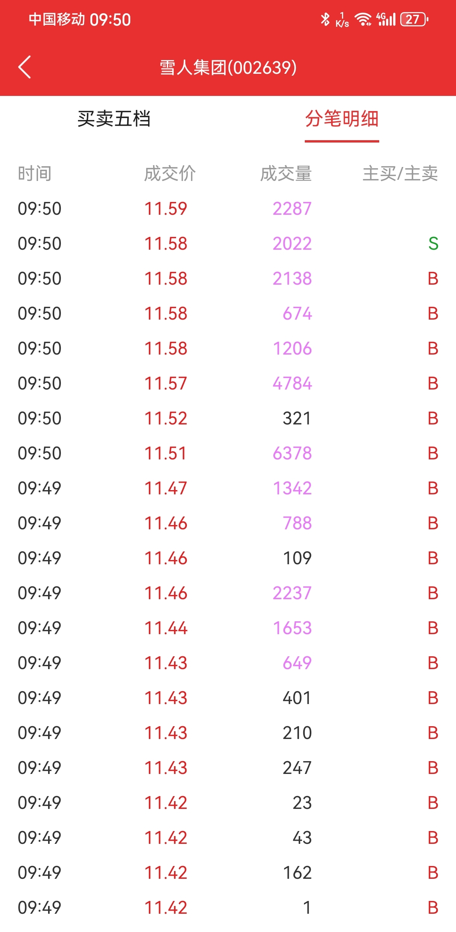Image resolution: width=456 pixels, height=932 pixels.
Task: Tap the network speed K/s indicator
Action: click(x=342, y=19)
